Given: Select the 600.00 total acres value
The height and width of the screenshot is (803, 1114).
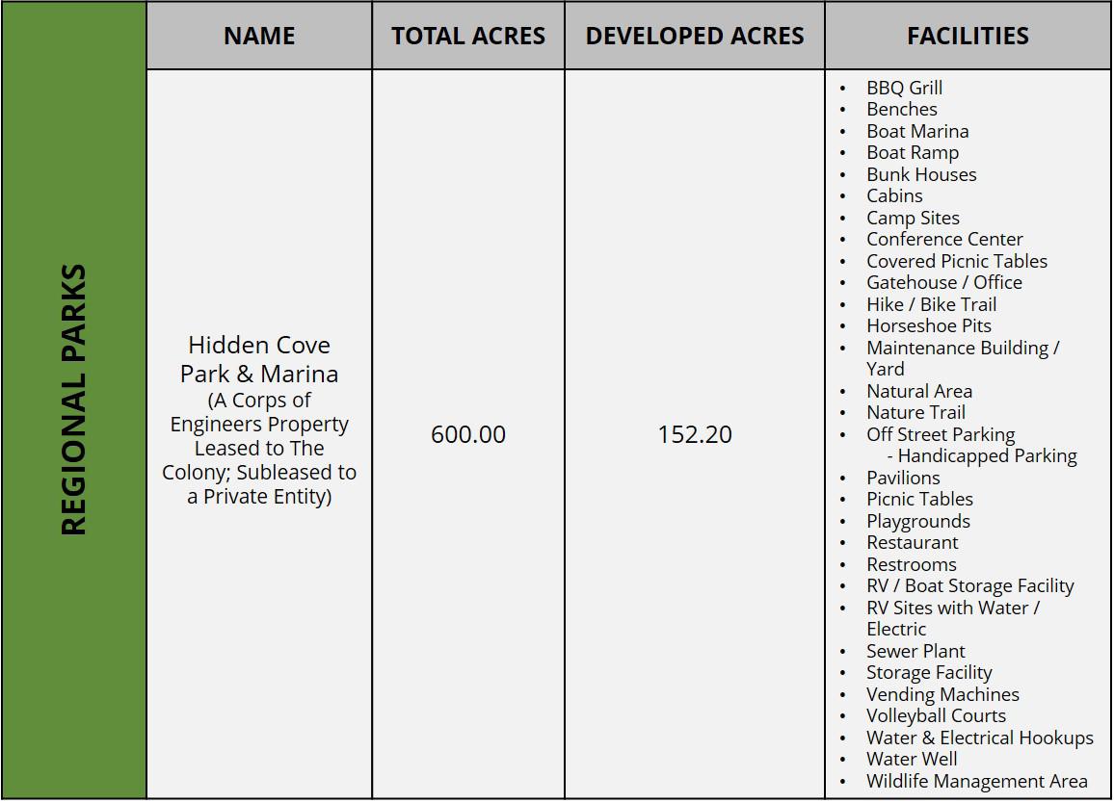Looking at the screenshot, I should click(x=468, y=434).
